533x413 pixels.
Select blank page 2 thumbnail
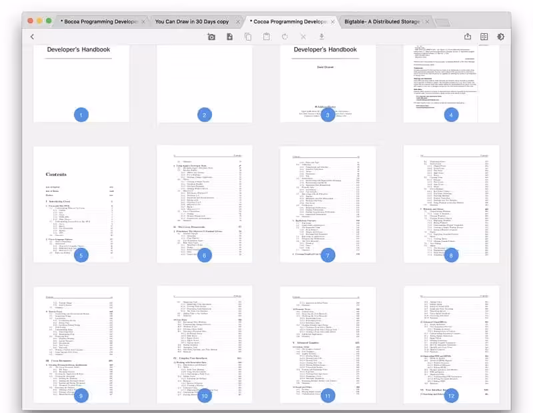click(x=205, y=84)
